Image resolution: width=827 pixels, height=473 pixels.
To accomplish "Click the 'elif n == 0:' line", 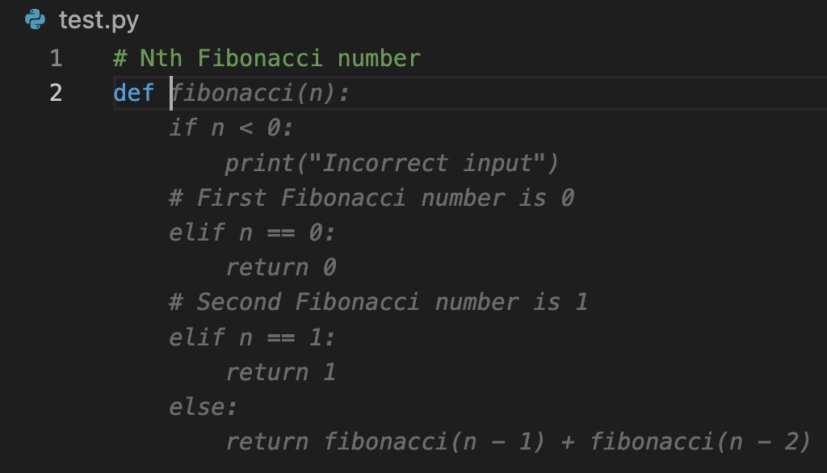I will click(x=252, y=232).
